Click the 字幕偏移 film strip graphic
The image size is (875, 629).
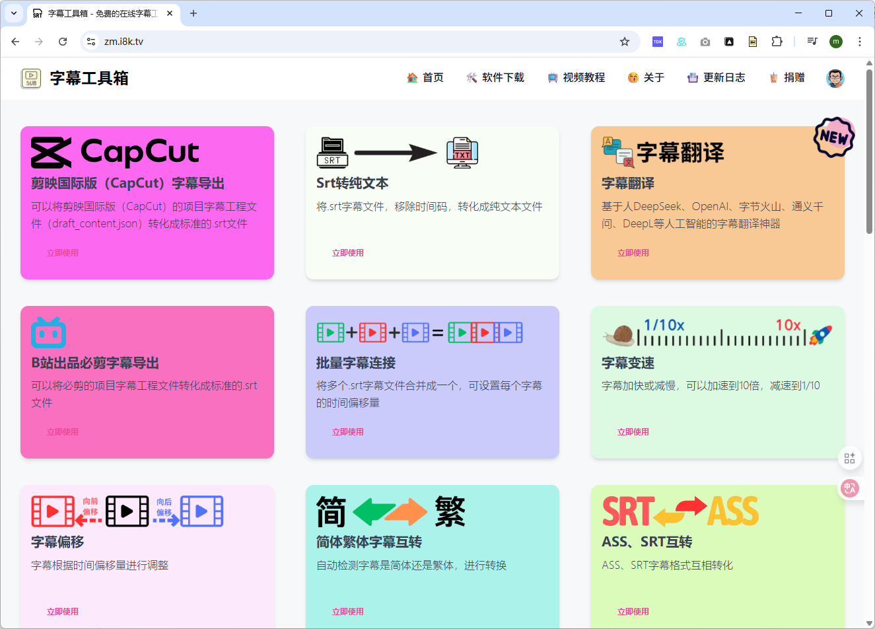(127, 511)
